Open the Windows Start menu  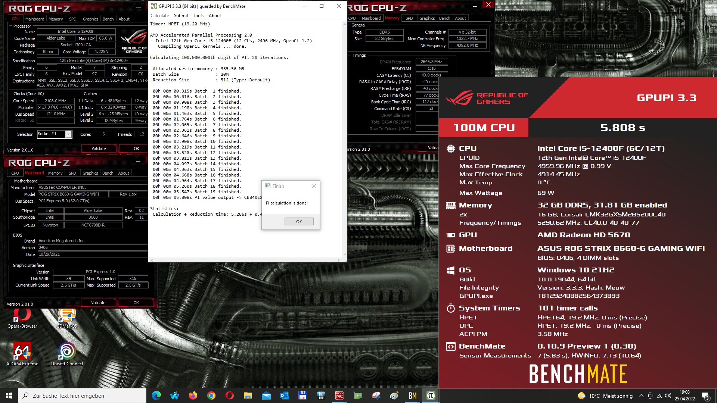click(9, 396)
